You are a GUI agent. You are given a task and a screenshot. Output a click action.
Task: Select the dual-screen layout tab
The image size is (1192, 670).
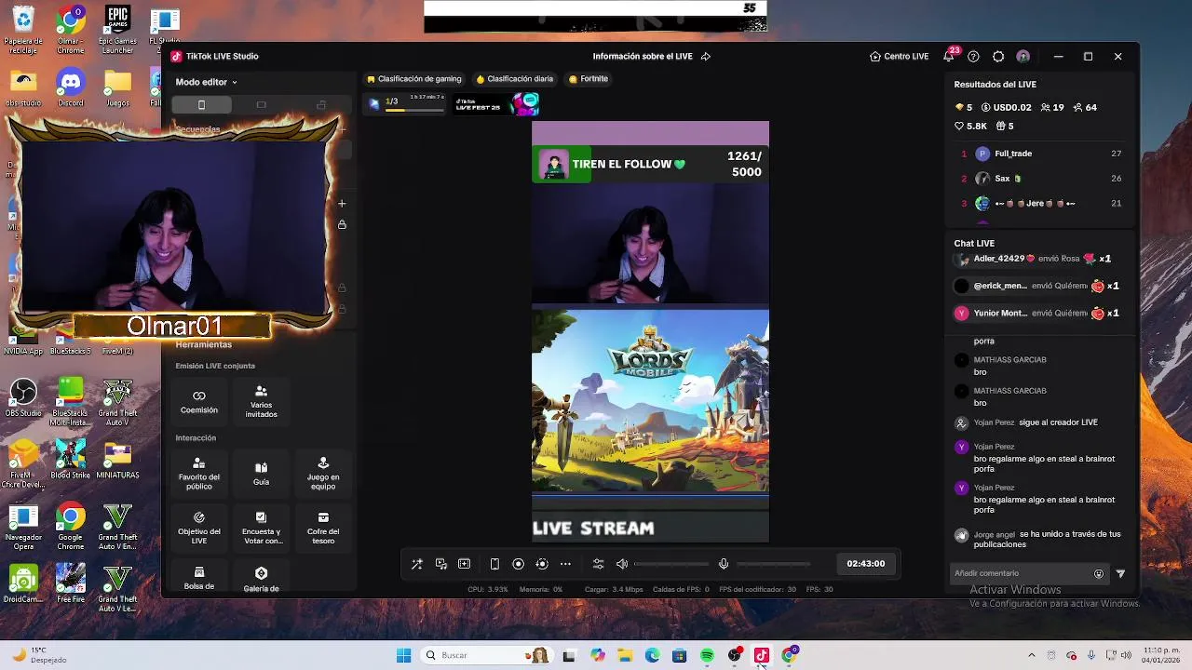click(321, 105)
